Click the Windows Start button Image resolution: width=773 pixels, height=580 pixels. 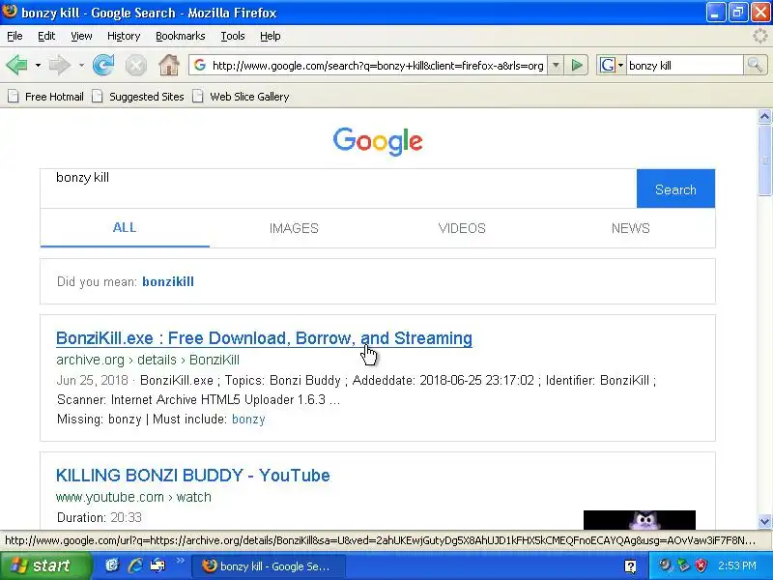click(x=45, y=565)
